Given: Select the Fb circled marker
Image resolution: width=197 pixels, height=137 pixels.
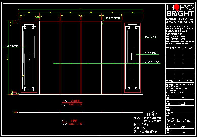Looking at the screenshot, I should click(154, 114).
